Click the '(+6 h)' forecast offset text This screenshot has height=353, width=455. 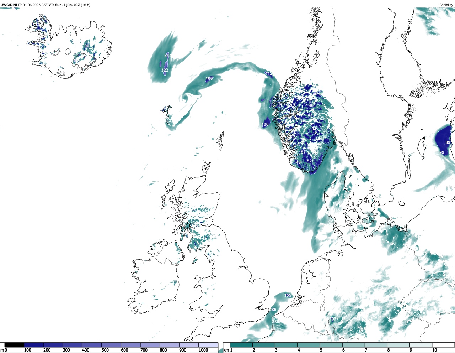[x=86, y=5]
